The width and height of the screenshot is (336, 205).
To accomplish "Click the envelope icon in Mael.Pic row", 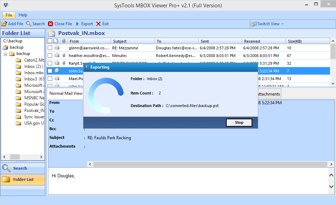I will click(x=57, y=78).
